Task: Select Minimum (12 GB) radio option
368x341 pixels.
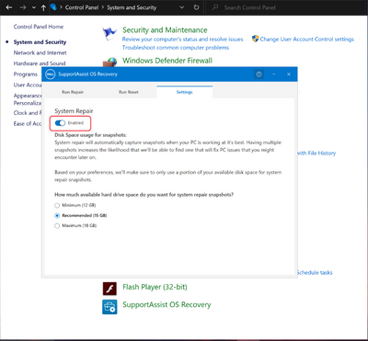Action: (x=57, y=205)
